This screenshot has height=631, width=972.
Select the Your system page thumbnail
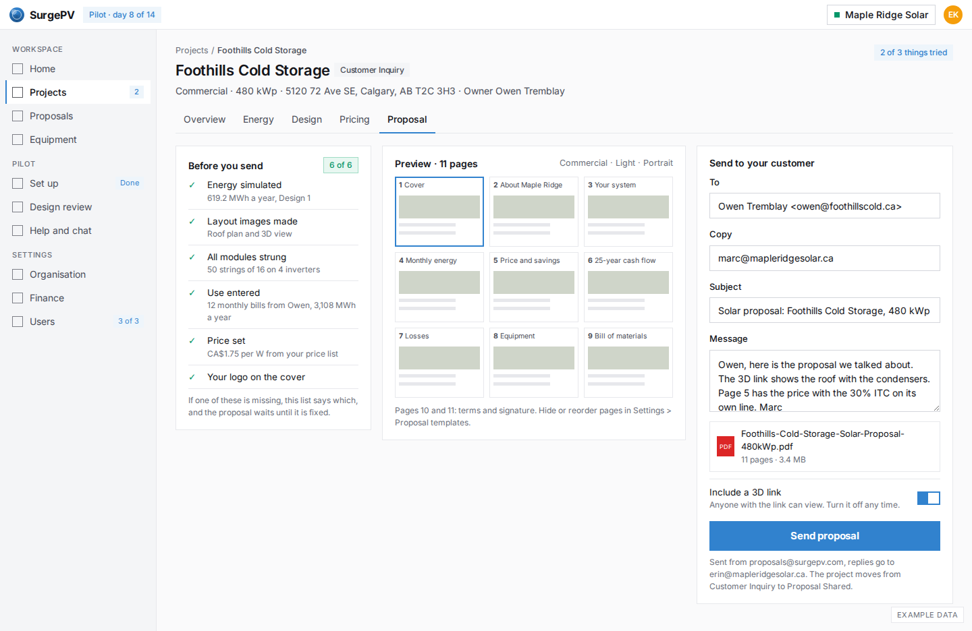(x=628, y=212)
